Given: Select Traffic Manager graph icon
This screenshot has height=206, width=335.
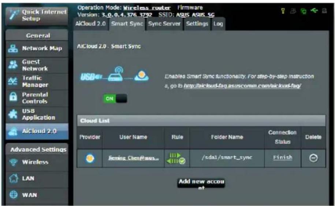Looking at the screenshot, I should pos(12,81).
